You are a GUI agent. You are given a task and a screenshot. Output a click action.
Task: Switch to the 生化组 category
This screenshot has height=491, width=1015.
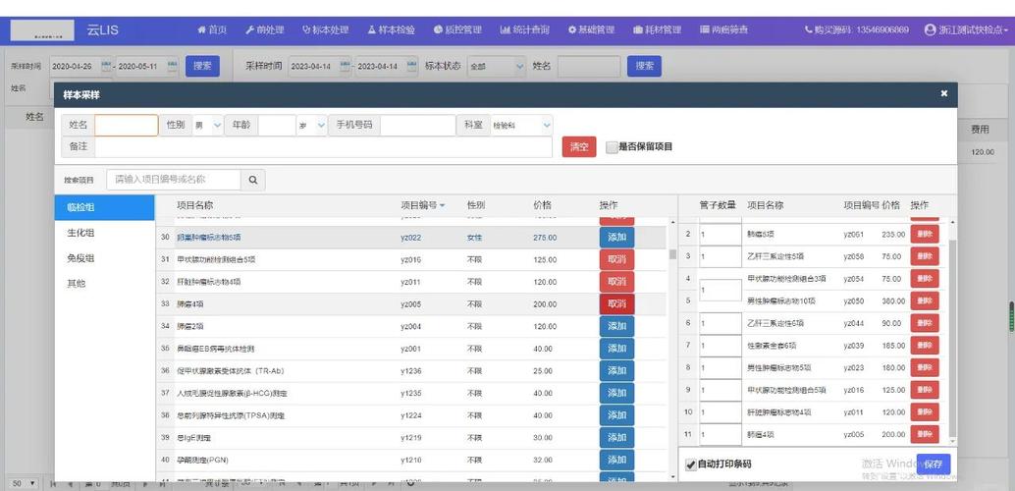point(105,233)
